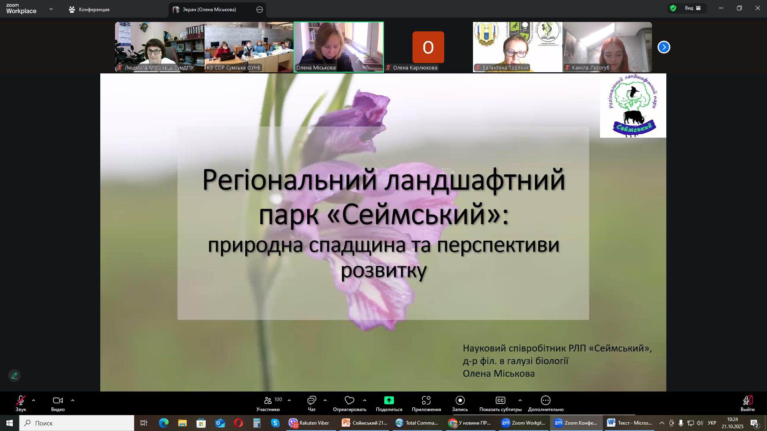Expand audio options arrow beside Звук
This screenshot has height=431, width=767.
tap(34, 400)
